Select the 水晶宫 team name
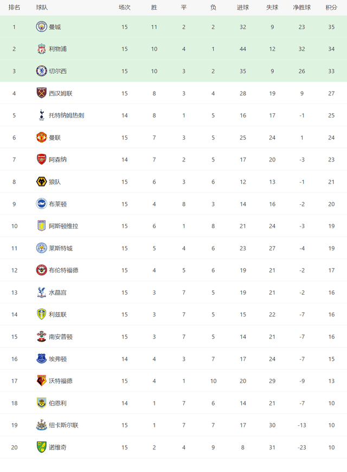This screenshot has width=347, height=472. click(x=58, y=292)
